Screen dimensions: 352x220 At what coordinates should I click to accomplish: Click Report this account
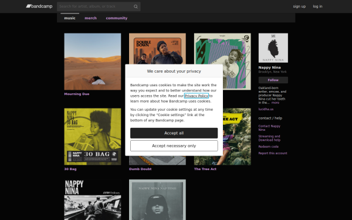(x=273, y=153)
